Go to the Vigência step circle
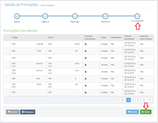158x123 pixels. click(x=45, y=16)
